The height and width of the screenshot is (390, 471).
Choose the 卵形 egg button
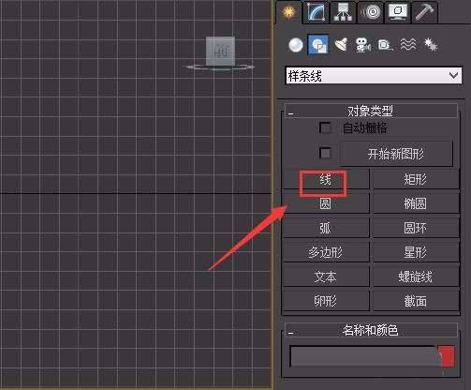click(x=326, y=301)
